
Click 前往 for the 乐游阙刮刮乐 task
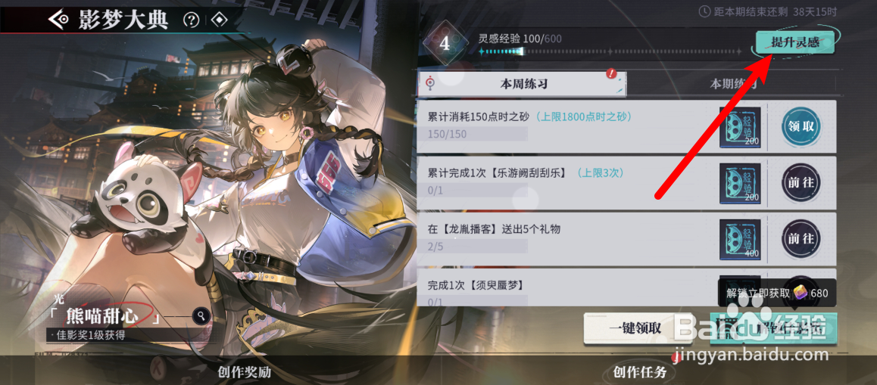point(801,183)
